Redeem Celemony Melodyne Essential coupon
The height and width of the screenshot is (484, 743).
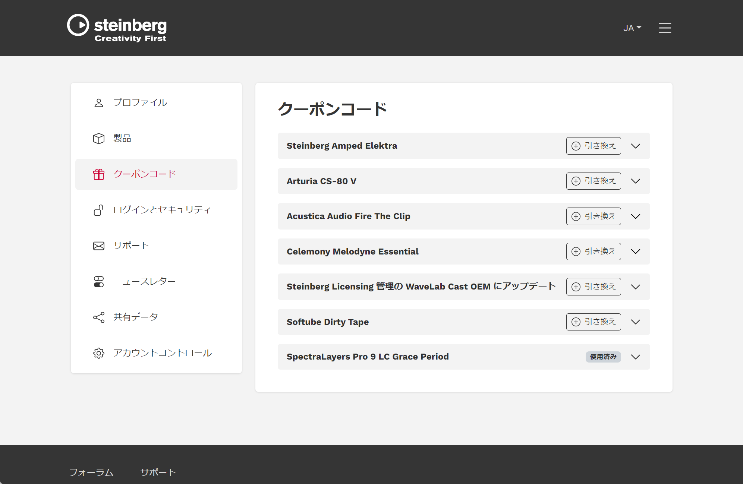pyautogui.click(x=594, y=252)
